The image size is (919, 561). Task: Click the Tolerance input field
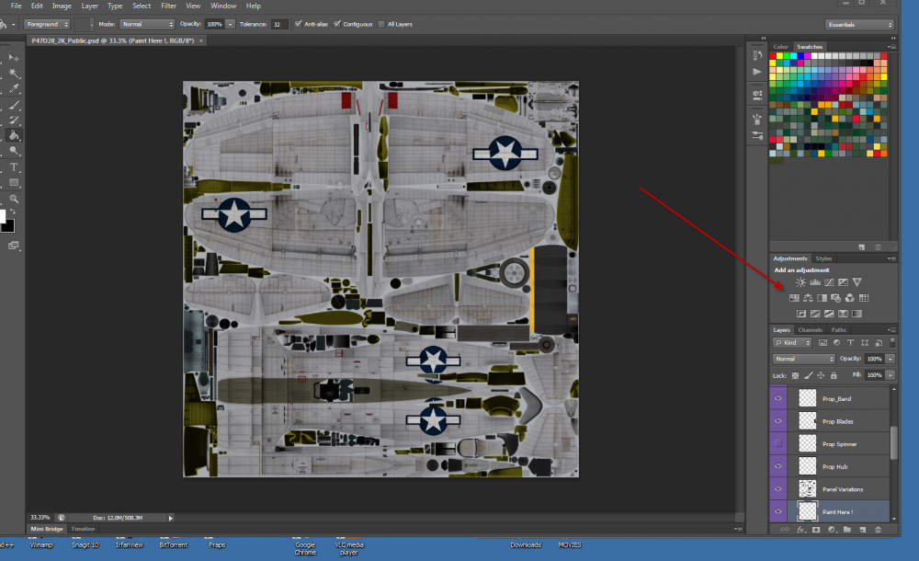pyautogui.click(x=279, y=24)
